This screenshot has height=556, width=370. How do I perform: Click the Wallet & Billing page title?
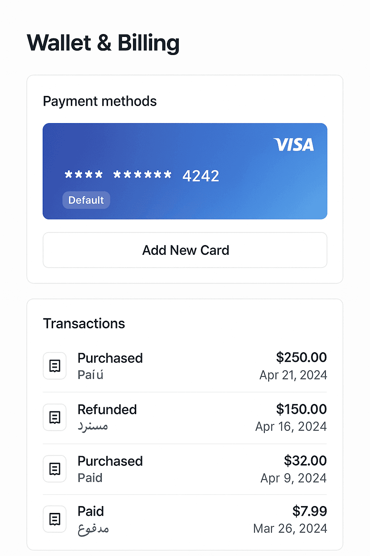pos(103,43)
